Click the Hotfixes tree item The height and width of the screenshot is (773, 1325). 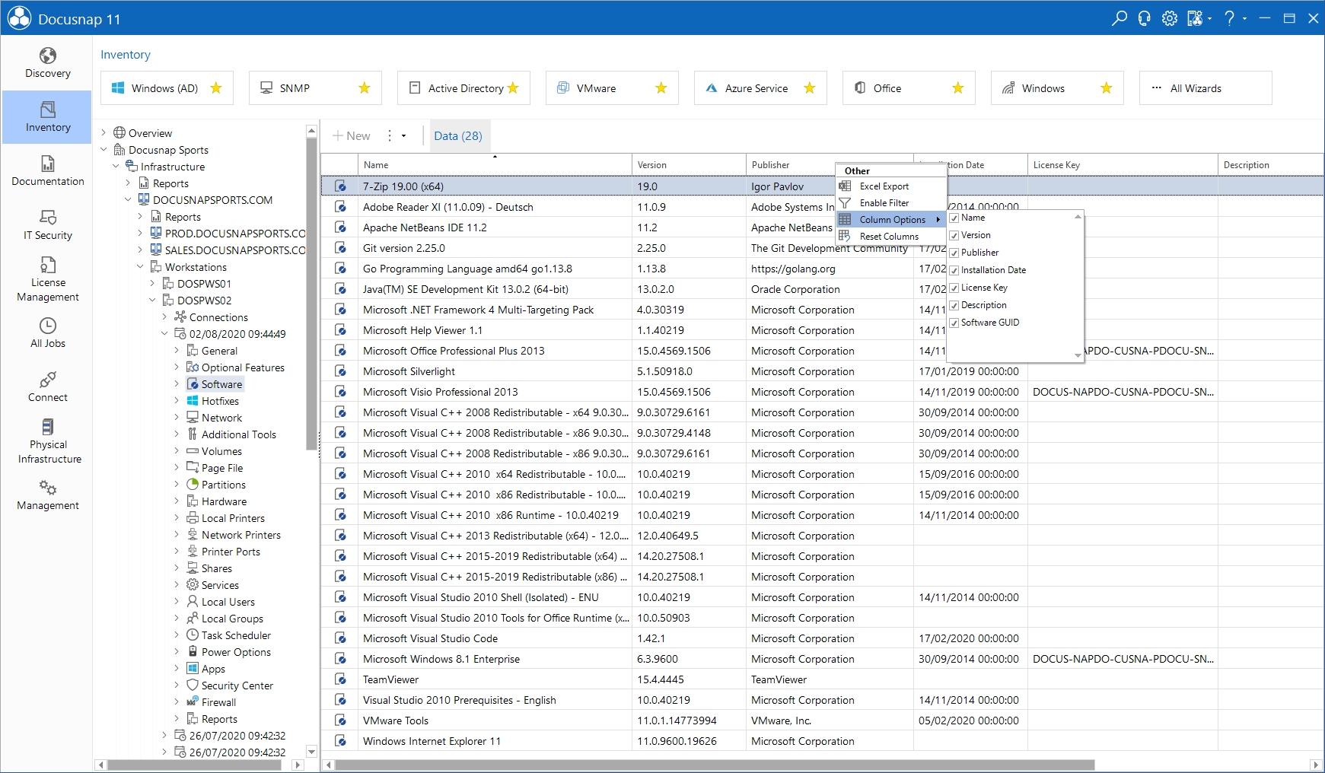coord(220,401)
